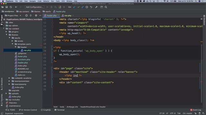Expand the uploads folder
206x115 pixels.
pyautogui.click(x=6, y=94)
